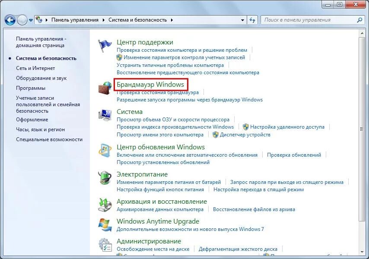The height and width of the screenshot is (259, 369).
Task: Open Программы category in sidebar
Action: click(31, 88)
